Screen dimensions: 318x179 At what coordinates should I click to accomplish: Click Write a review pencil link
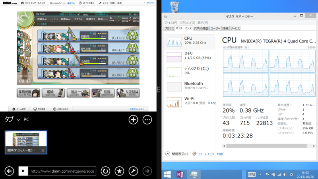pos(111,3)
